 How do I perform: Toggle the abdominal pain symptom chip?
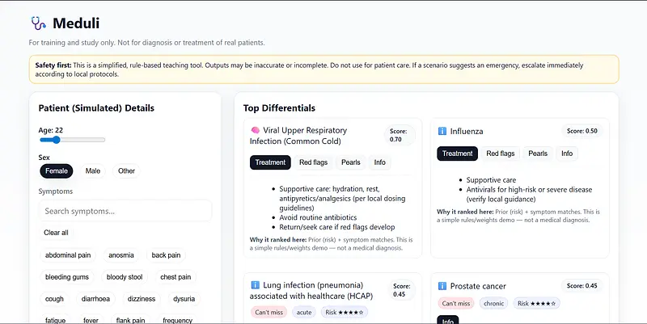[68, 255]
